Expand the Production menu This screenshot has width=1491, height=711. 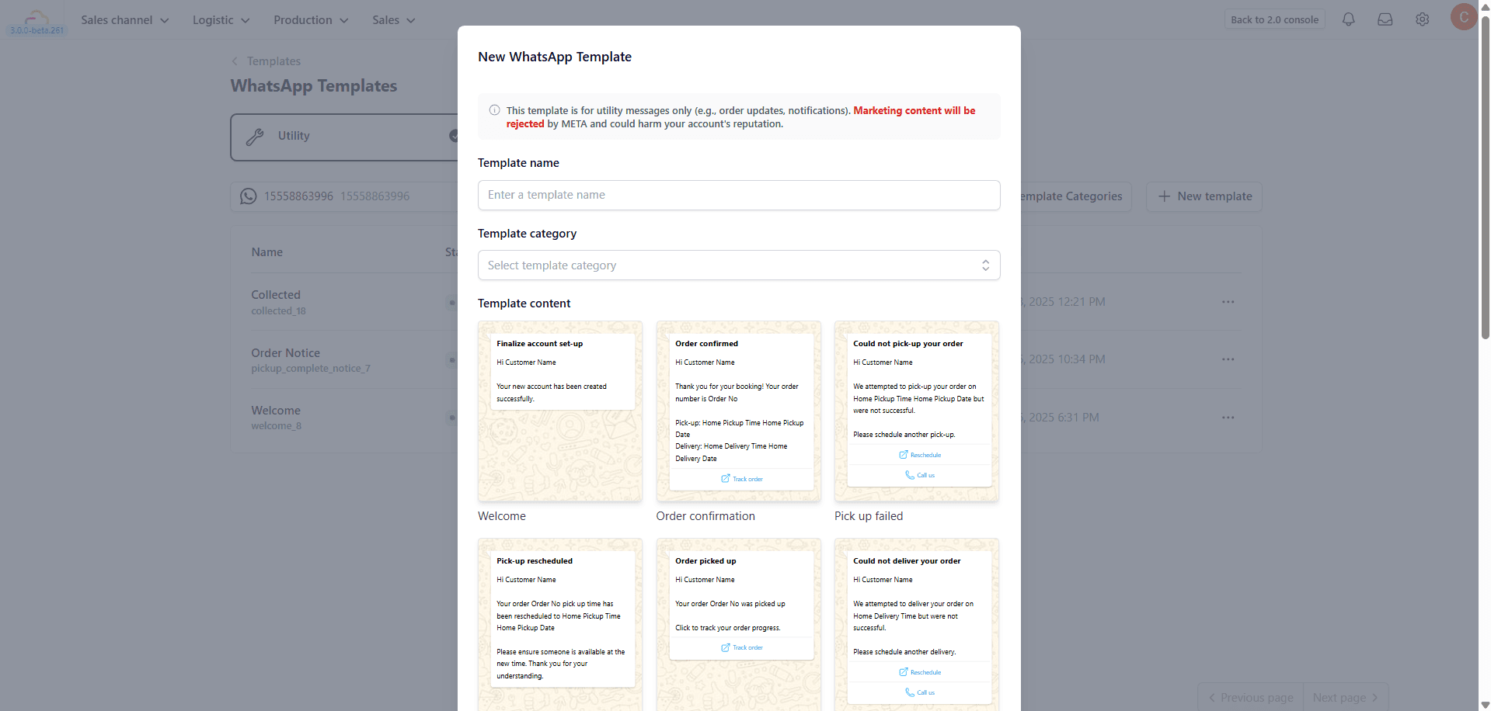pos(311,20)
